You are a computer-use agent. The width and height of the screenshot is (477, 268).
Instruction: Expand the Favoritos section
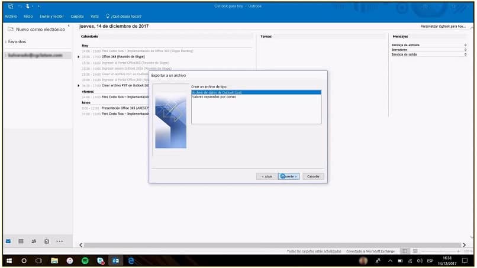click(6, 41)
